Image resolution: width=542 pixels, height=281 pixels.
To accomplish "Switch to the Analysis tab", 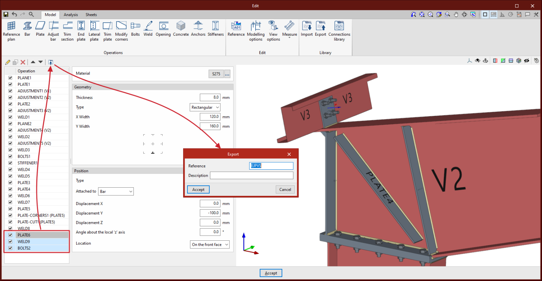I will tap(71, 15).
